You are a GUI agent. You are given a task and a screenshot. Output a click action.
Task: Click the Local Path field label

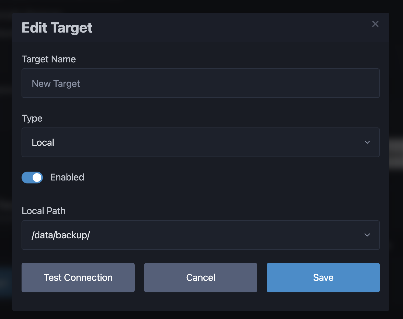(44, 211)
